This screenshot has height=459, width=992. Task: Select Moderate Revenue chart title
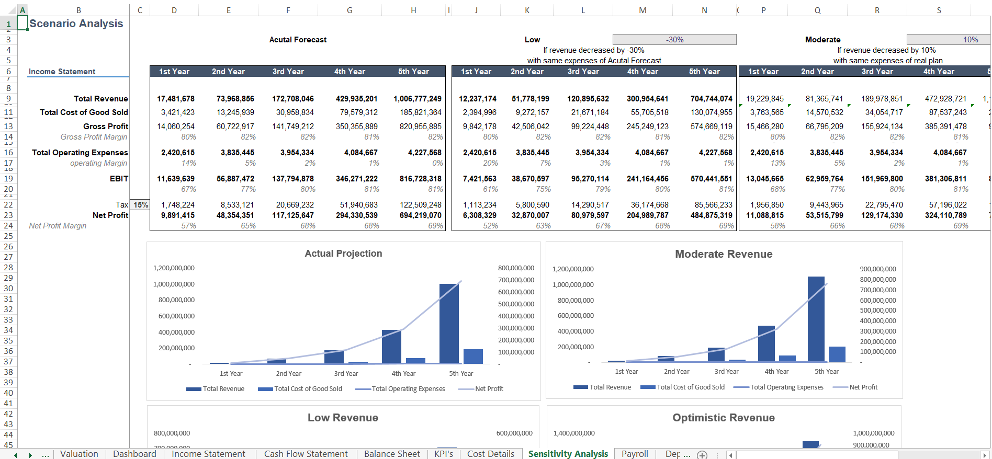(x=724, y=254)
